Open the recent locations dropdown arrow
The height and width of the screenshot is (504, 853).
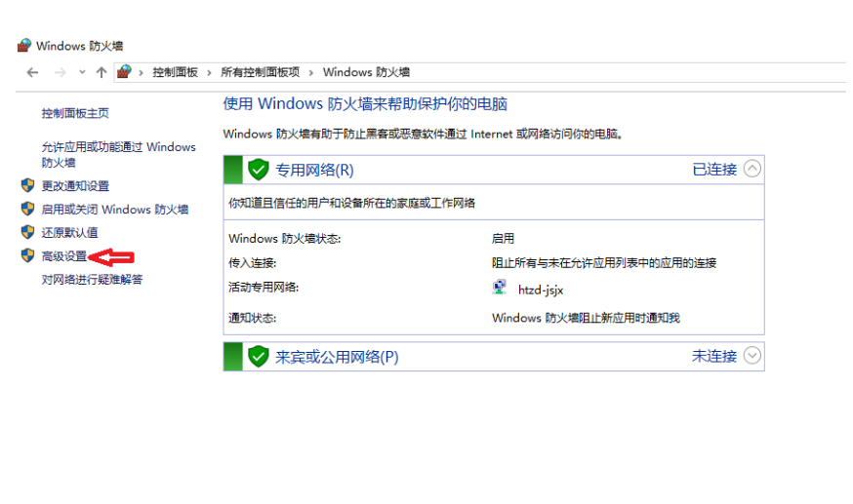pos(82,72)
